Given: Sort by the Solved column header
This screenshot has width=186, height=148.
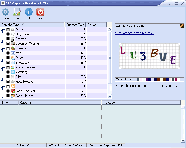Looking at the screenshot, I should [96, 25].
